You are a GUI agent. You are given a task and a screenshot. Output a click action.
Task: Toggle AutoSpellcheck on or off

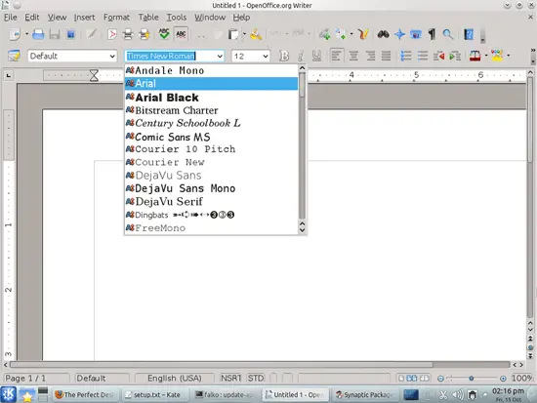[181, 34]
